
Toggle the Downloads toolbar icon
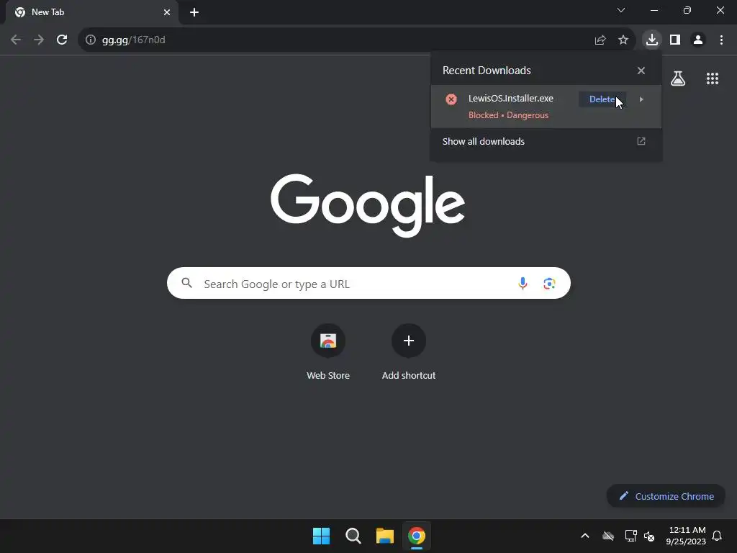tap(652, 40)
